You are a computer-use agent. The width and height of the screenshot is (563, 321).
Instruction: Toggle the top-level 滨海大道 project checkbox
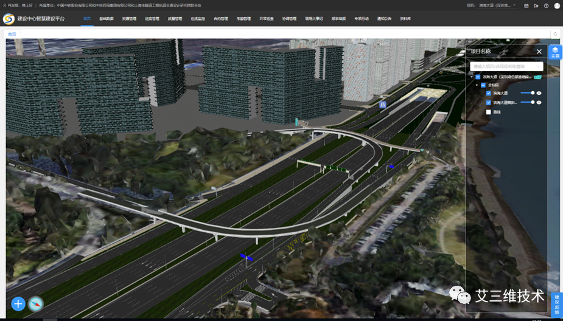(x=478, y=77)
